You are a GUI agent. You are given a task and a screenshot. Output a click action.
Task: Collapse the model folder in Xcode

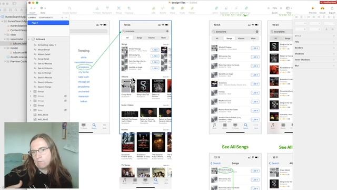[x=5, y=48]
